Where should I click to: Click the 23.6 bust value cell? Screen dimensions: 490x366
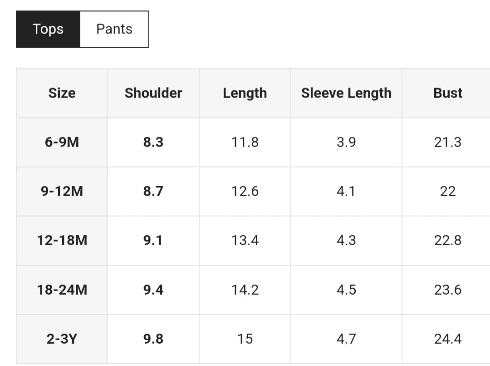448,290
